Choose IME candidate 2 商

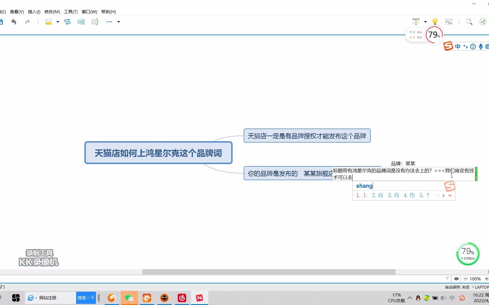[x=378, y=195]
